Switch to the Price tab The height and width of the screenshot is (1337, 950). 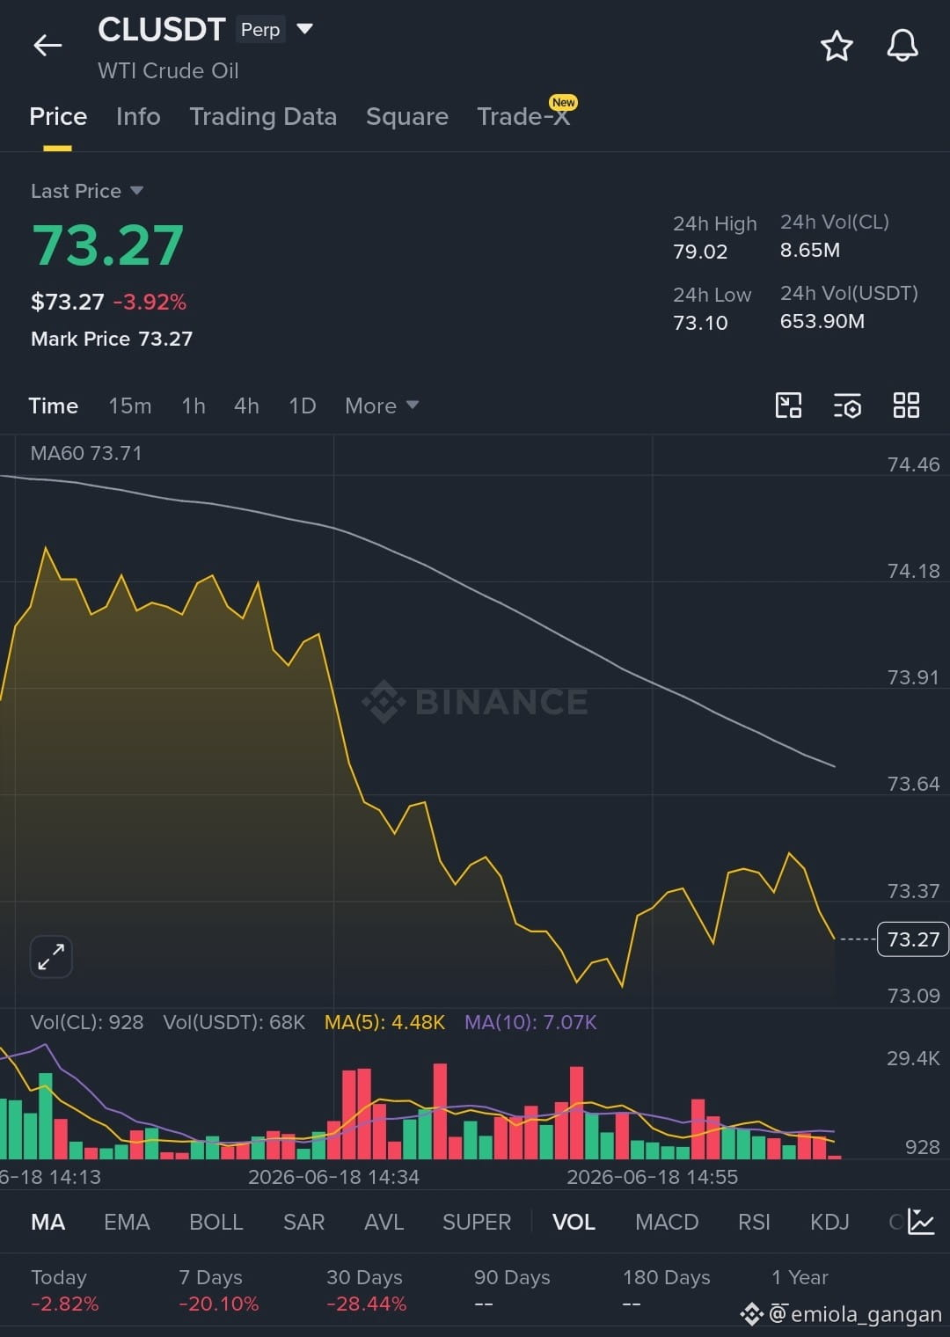pos(58,116)
